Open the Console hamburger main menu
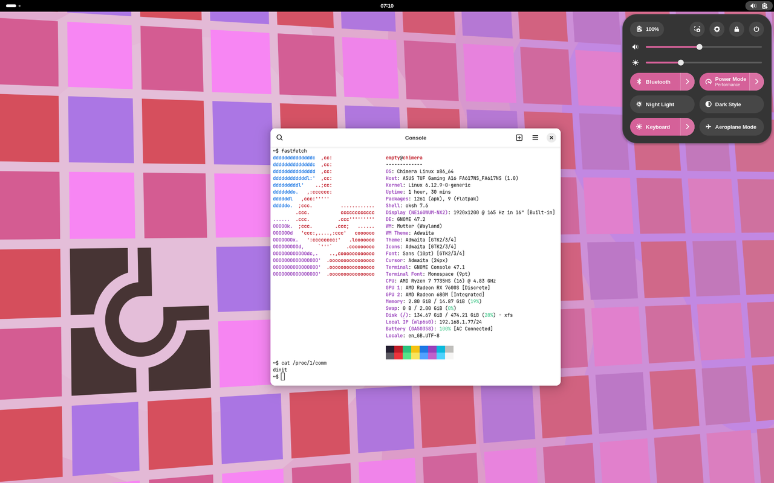Viewport: 774px width, 483px height. tap(535, 138)
